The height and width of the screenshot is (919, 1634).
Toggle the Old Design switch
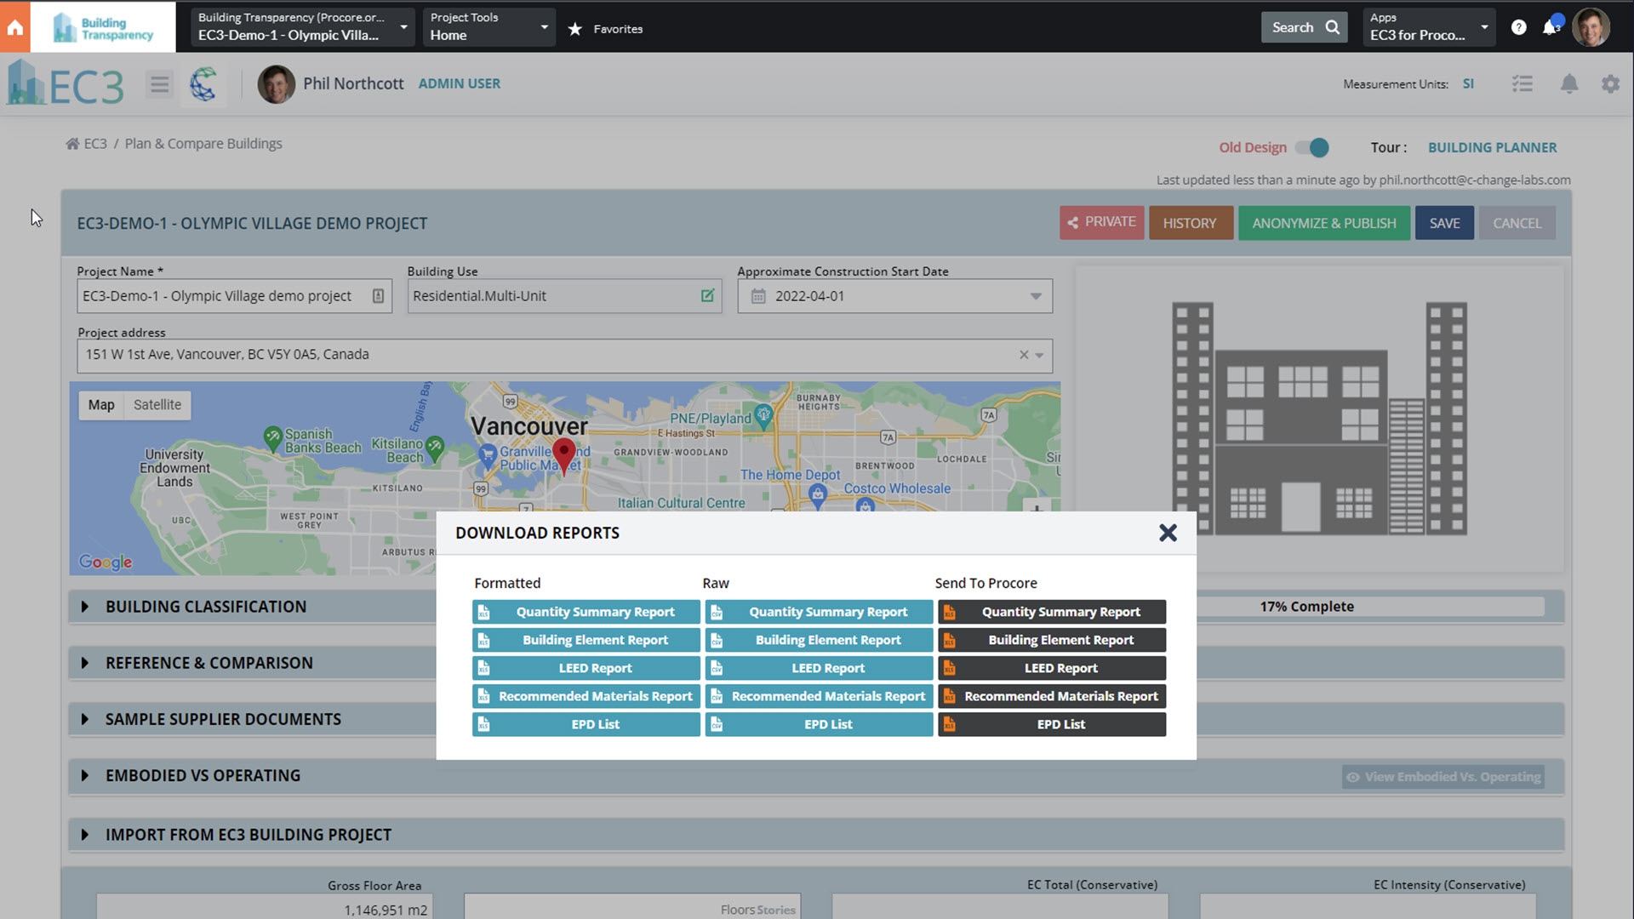pyautogui.click(x=1312, y=147)
